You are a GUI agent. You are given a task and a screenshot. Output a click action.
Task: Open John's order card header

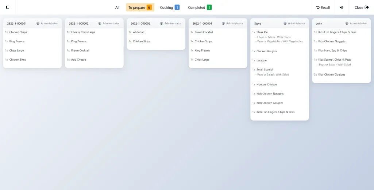tap(341, 23)
